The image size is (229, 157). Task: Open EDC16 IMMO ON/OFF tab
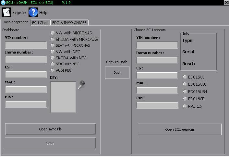pyautogui.click(x=70, y=23)
